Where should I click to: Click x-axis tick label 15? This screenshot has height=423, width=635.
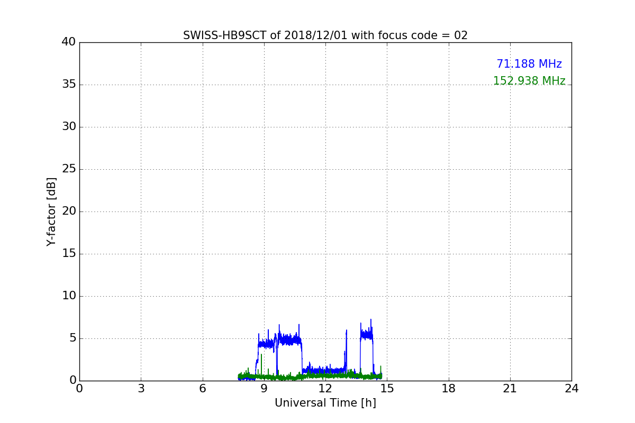387,389
